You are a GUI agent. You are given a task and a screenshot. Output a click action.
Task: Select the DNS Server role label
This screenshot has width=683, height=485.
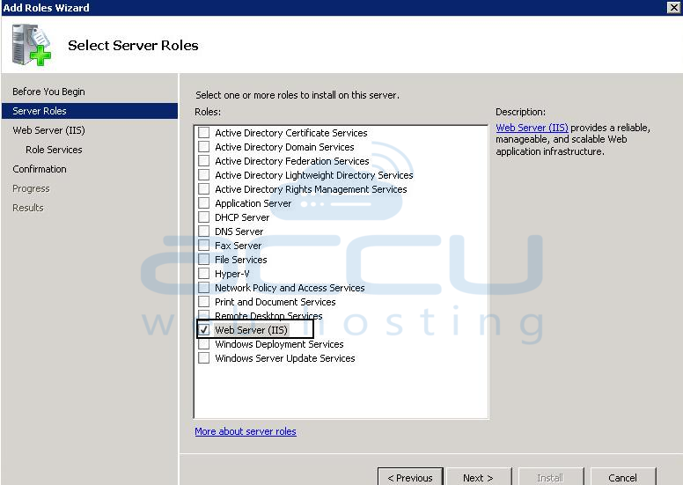tap(239, 231)
